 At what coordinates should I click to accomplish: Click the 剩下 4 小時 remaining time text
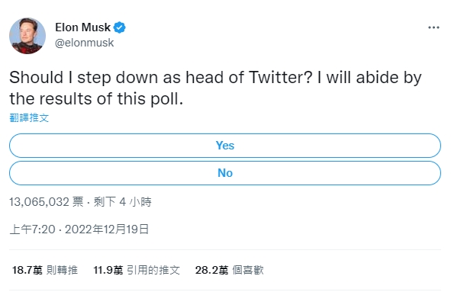[123, 202]
